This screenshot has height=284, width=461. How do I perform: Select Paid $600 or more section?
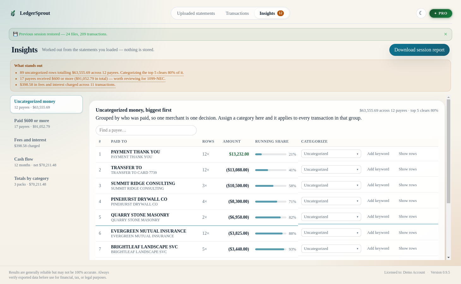pos(46,123)
